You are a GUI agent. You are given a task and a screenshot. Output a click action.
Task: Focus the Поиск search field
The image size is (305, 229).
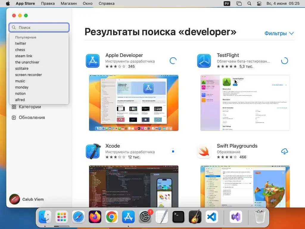pos(39,27)
